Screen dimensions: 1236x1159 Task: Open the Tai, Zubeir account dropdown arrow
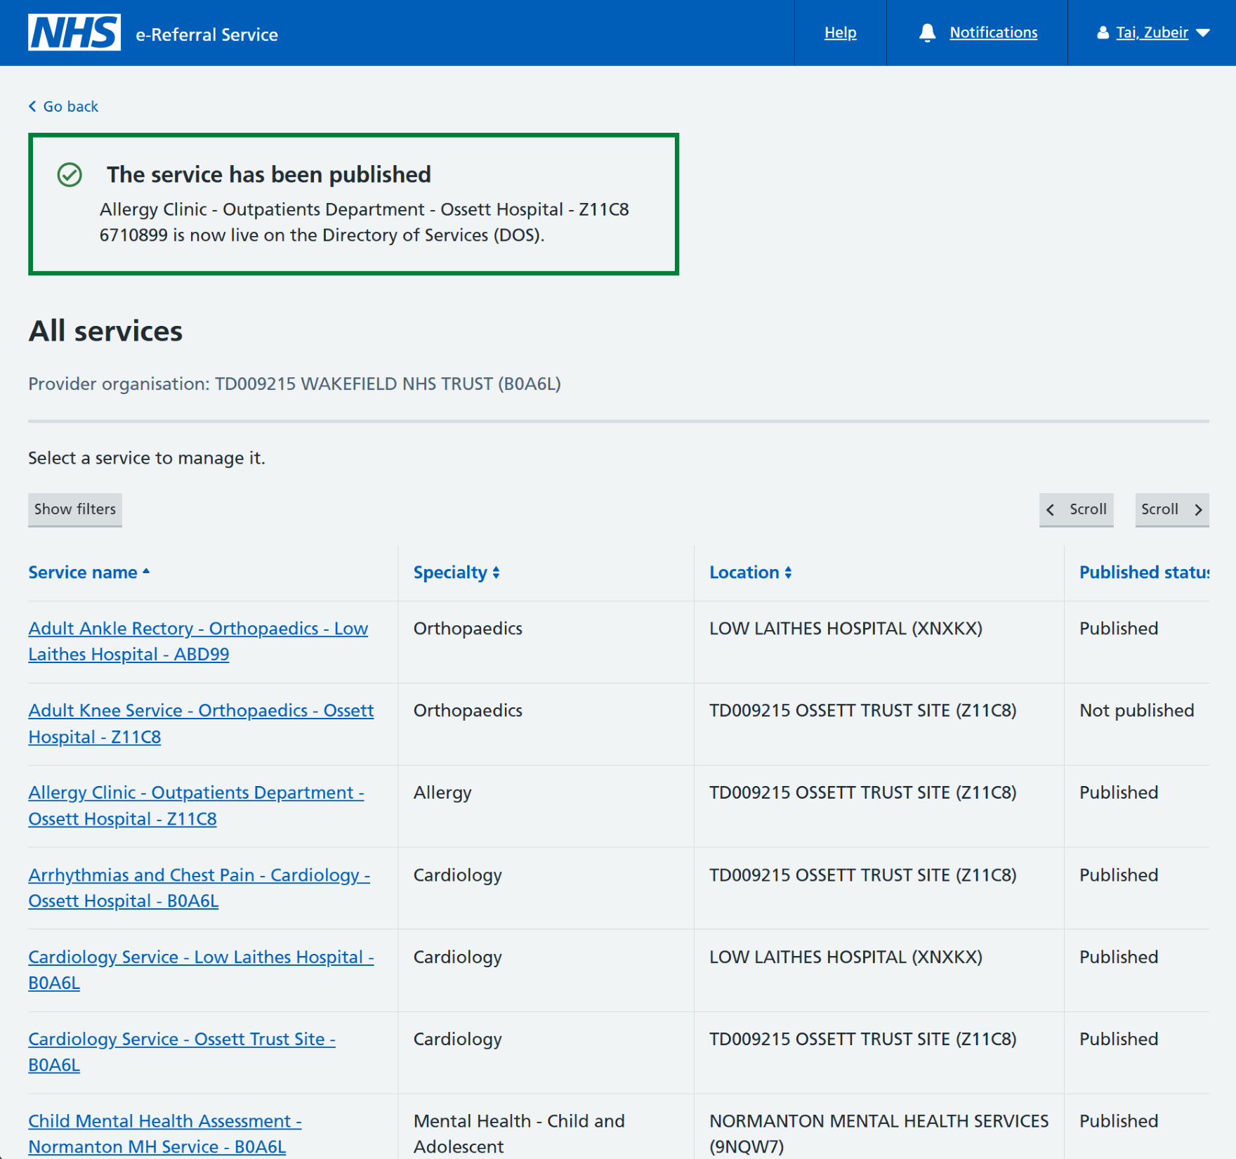coord(1202,33)
